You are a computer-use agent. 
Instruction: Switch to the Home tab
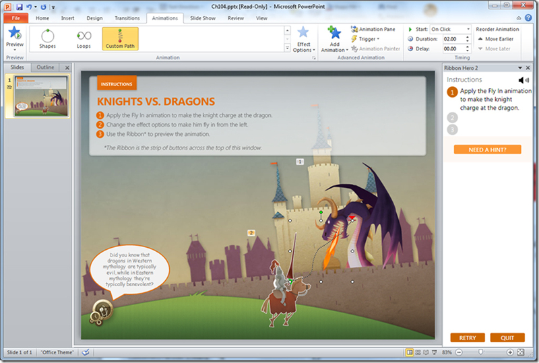[x=42, y=18]
